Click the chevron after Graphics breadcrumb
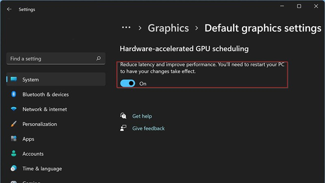This screenshot has height=183, width=325. 197,28
